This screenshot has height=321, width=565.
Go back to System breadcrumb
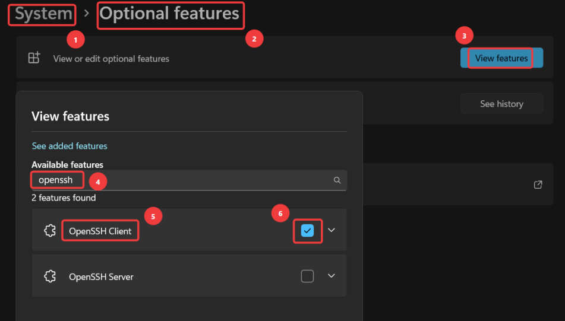point(43,14)
